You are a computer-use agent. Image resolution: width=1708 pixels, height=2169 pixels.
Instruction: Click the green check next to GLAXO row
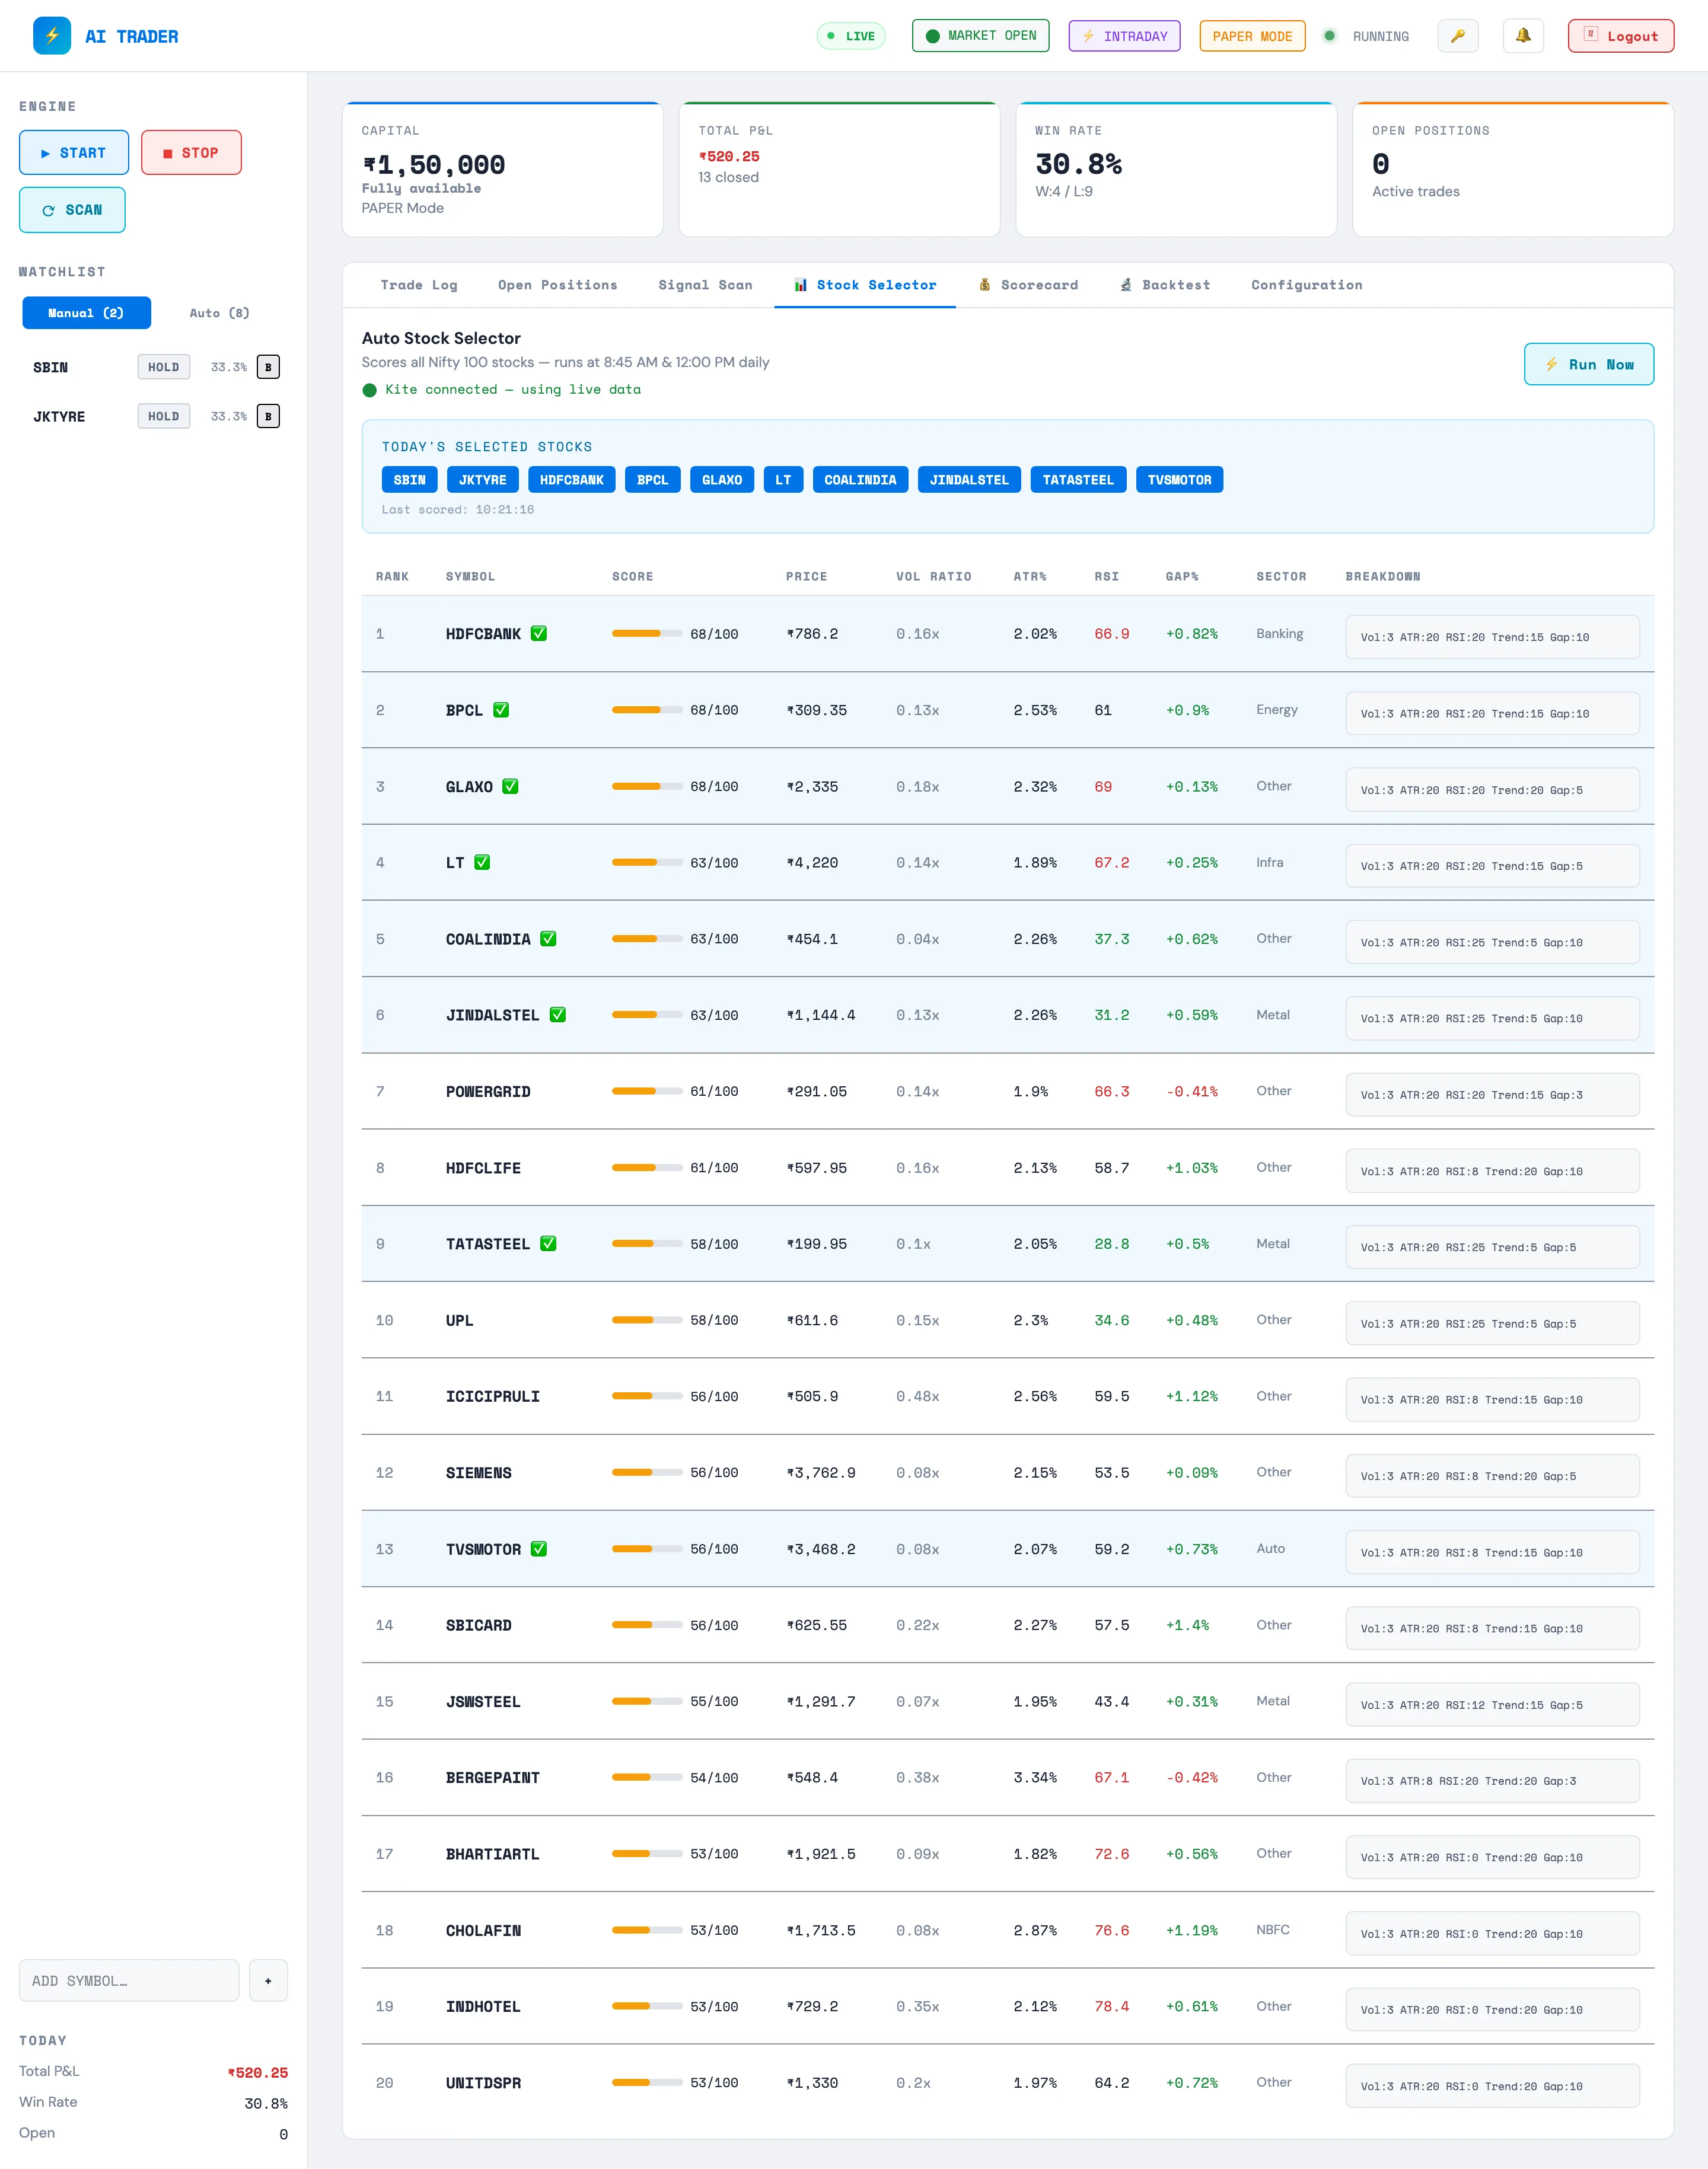[x=510, y=787]
